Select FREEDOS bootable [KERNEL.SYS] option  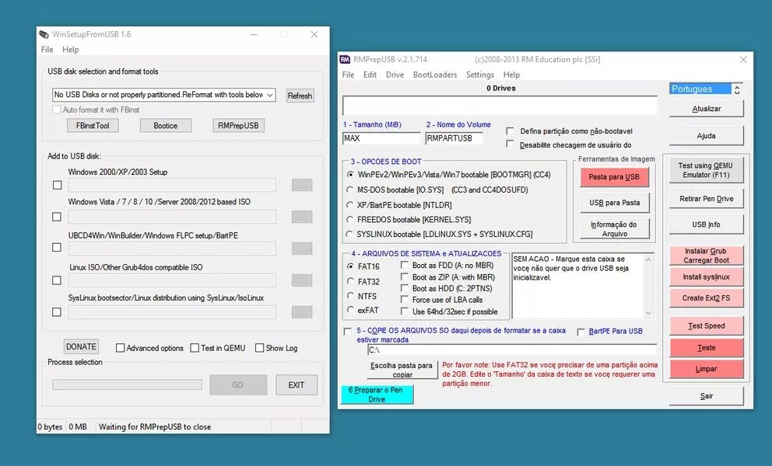(x=350, y=219)
